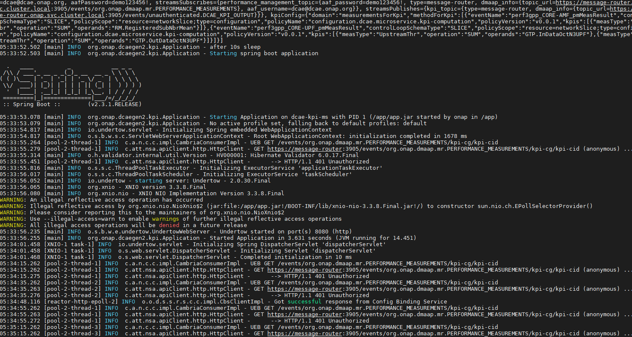632x337 pixels.
Task: Click the 'Please consider reporting this' warning line
Action: (x=142, y=213)
